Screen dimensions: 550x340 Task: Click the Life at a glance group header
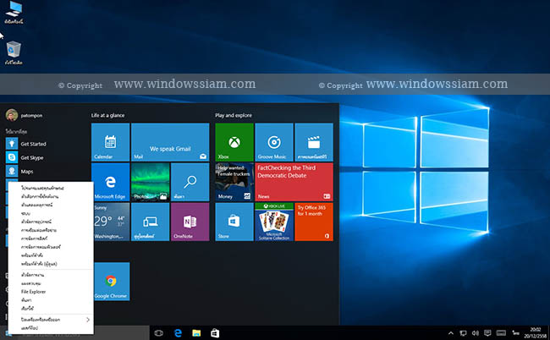pos(107,115)
